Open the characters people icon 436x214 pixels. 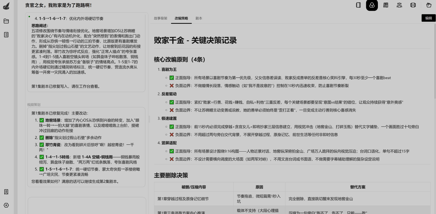[x=399, y=5]
